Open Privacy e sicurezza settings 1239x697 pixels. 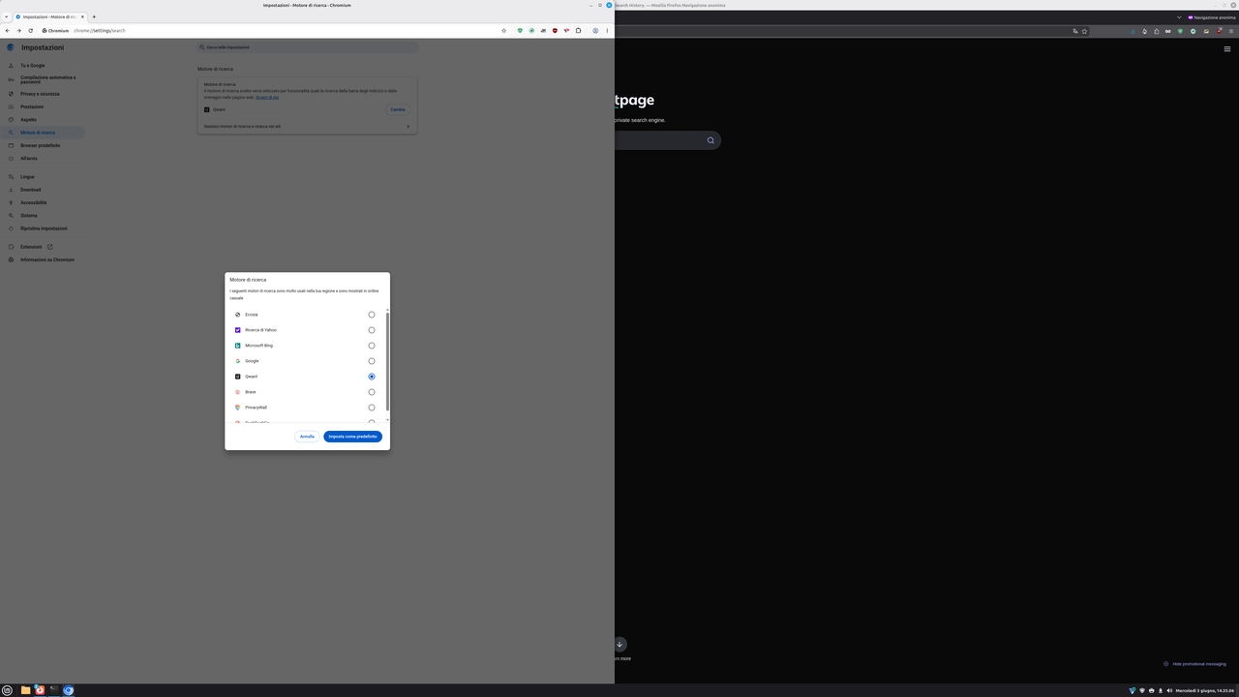pos(40,94)
